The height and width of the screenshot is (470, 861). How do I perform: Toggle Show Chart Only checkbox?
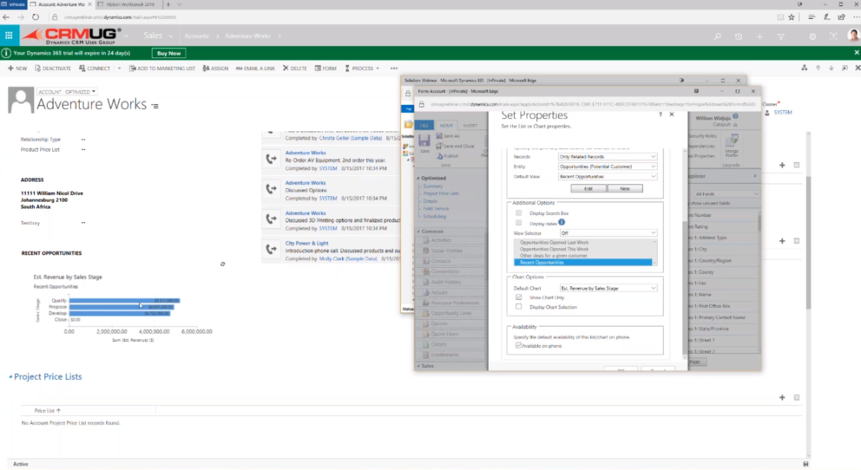pyautogui.click(x=518, y=297)
